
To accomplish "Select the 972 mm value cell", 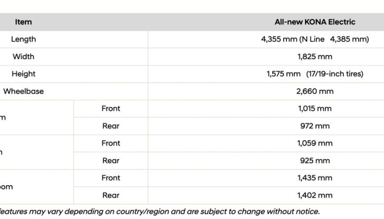I will click(x=315, y=126).
